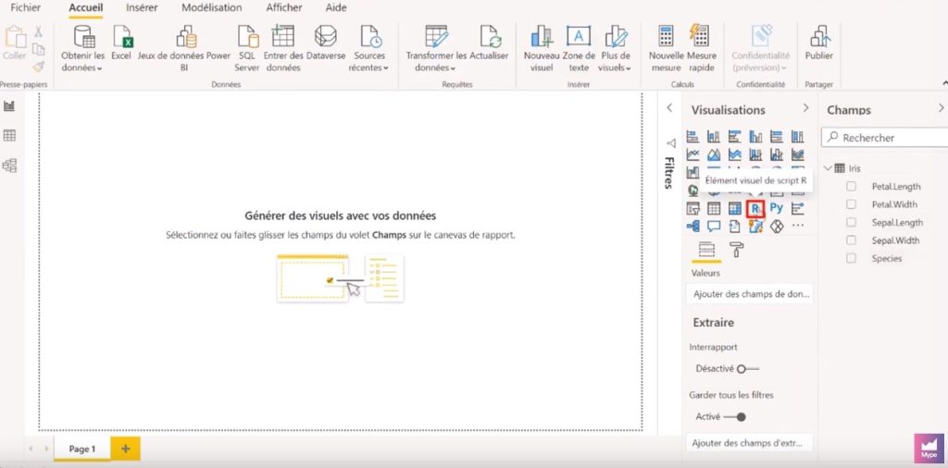Add a key influencers visual
Viewport: 948px width, 468px height.
pyautogui.click(x=798, y=208)
